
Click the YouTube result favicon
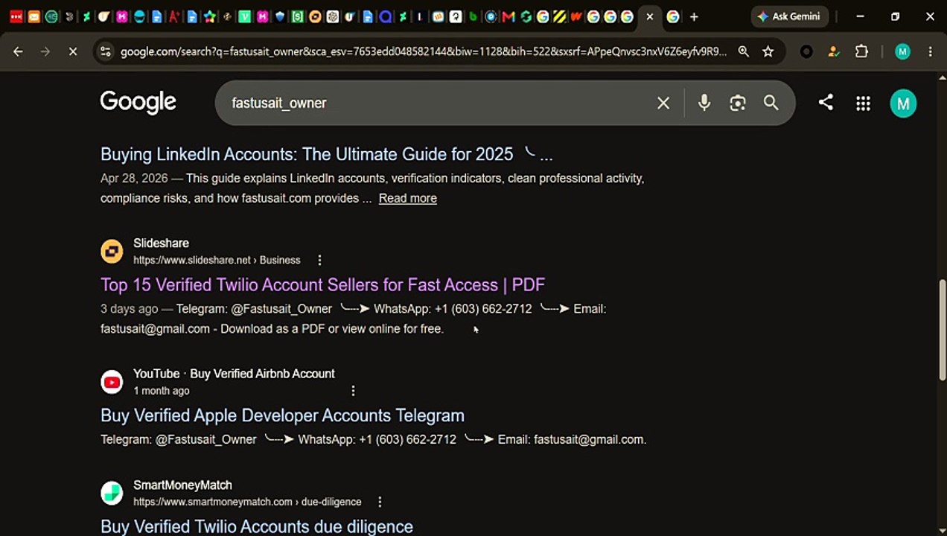(112, 382)
